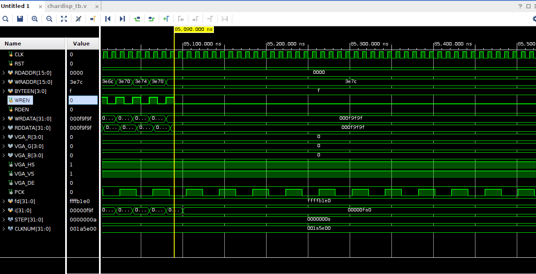Open the waveform search tool

[x=5, y=19]
